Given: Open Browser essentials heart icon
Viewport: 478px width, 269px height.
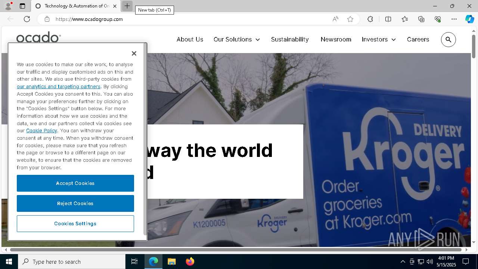Looking at the screenshot, I should tap(438, 19).
